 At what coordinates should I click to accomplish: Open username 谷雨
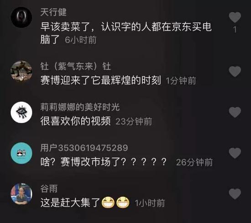(x=49, y=189)
